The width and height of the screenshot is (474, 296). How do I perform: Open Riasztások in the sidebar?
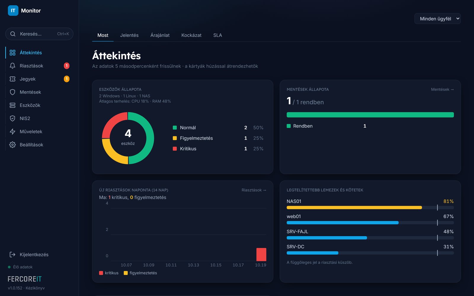[x=39, y=66]
